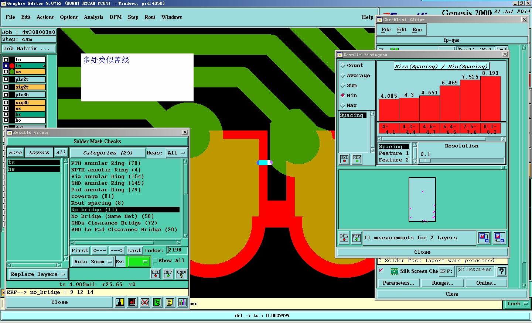Go to next result with ---> button
This screenshot has width=532, height=323.
[117, 251]
